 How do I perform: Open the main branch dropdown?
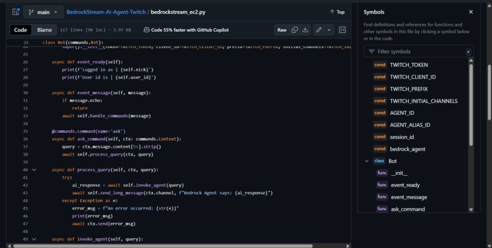[43, 12]
